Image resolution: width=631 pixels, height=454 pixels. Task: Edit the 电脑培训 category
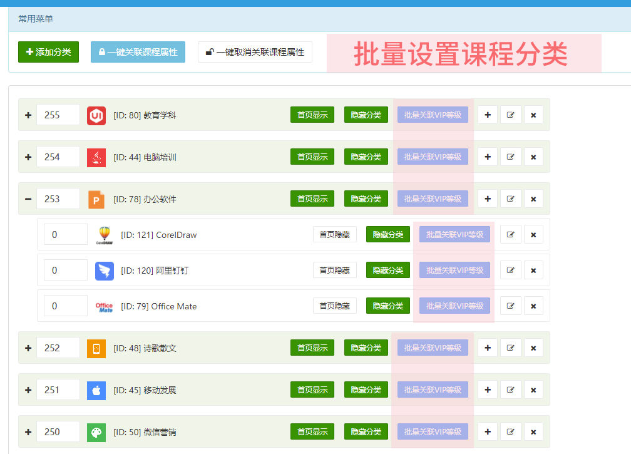point(511,157)
